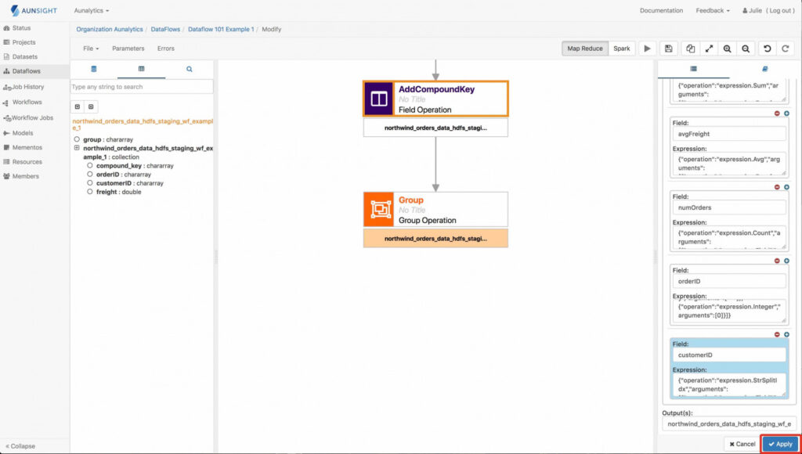Duplicate the dataflow with the copy icon
Screen dimensions: 802x454
(690, 49)
